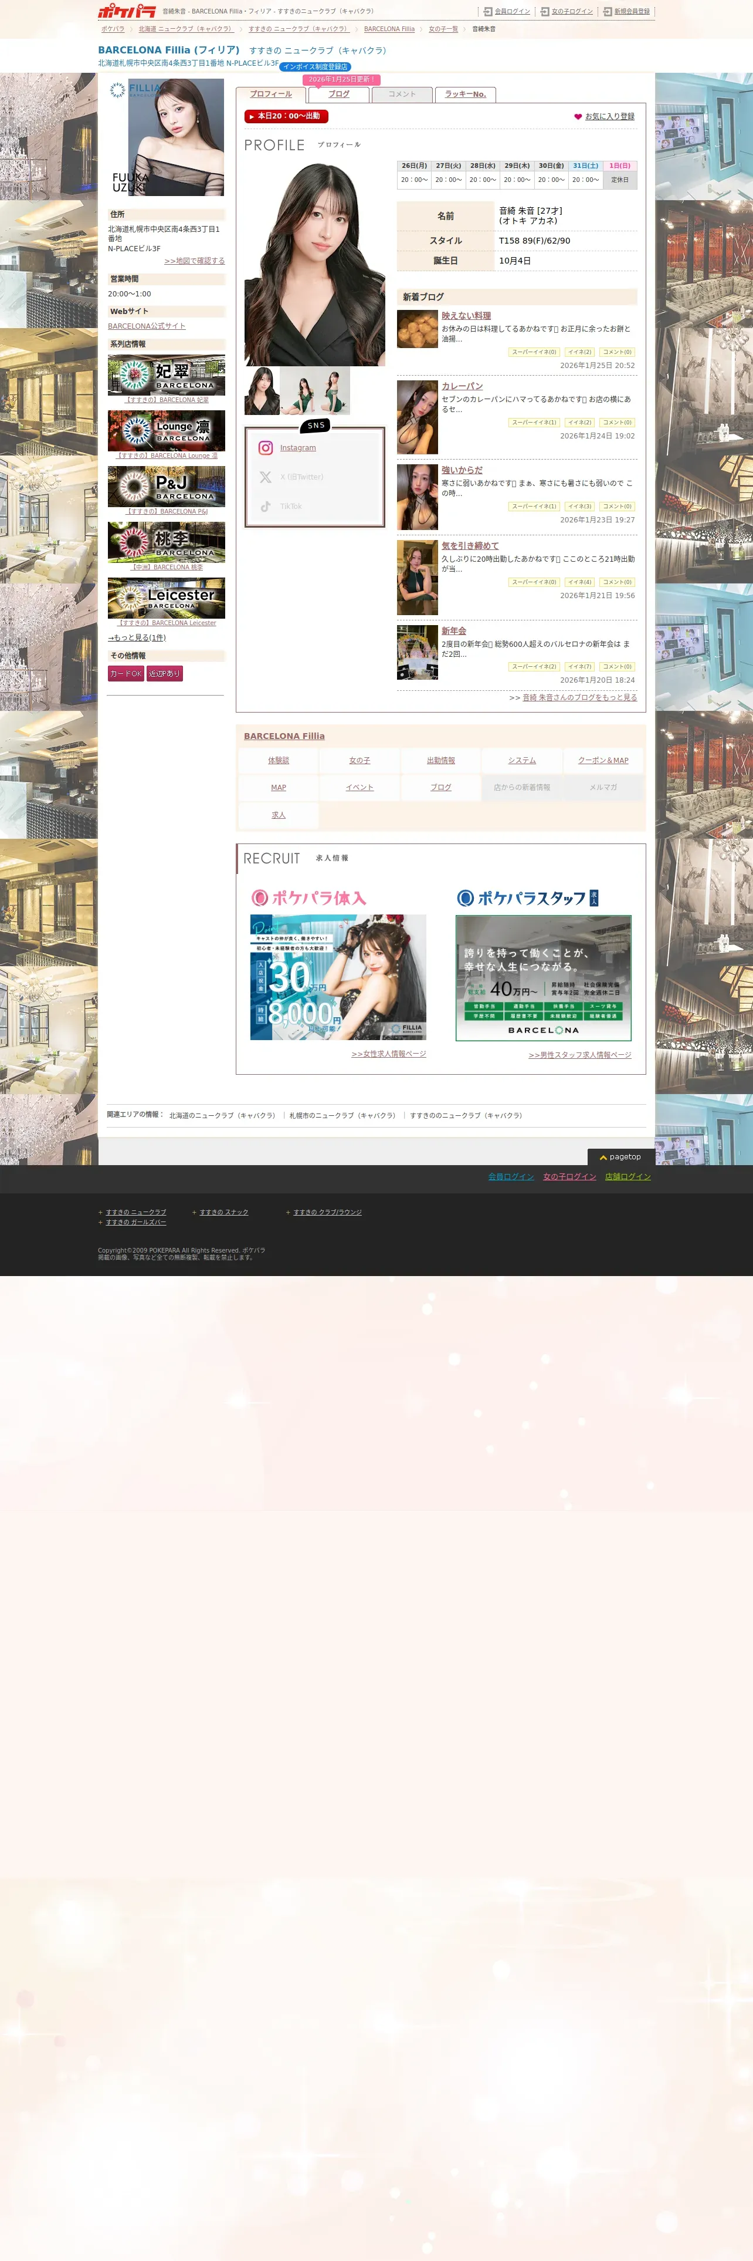Open すすきの クラブ/ラウンジ footer link

[327, 1212]
